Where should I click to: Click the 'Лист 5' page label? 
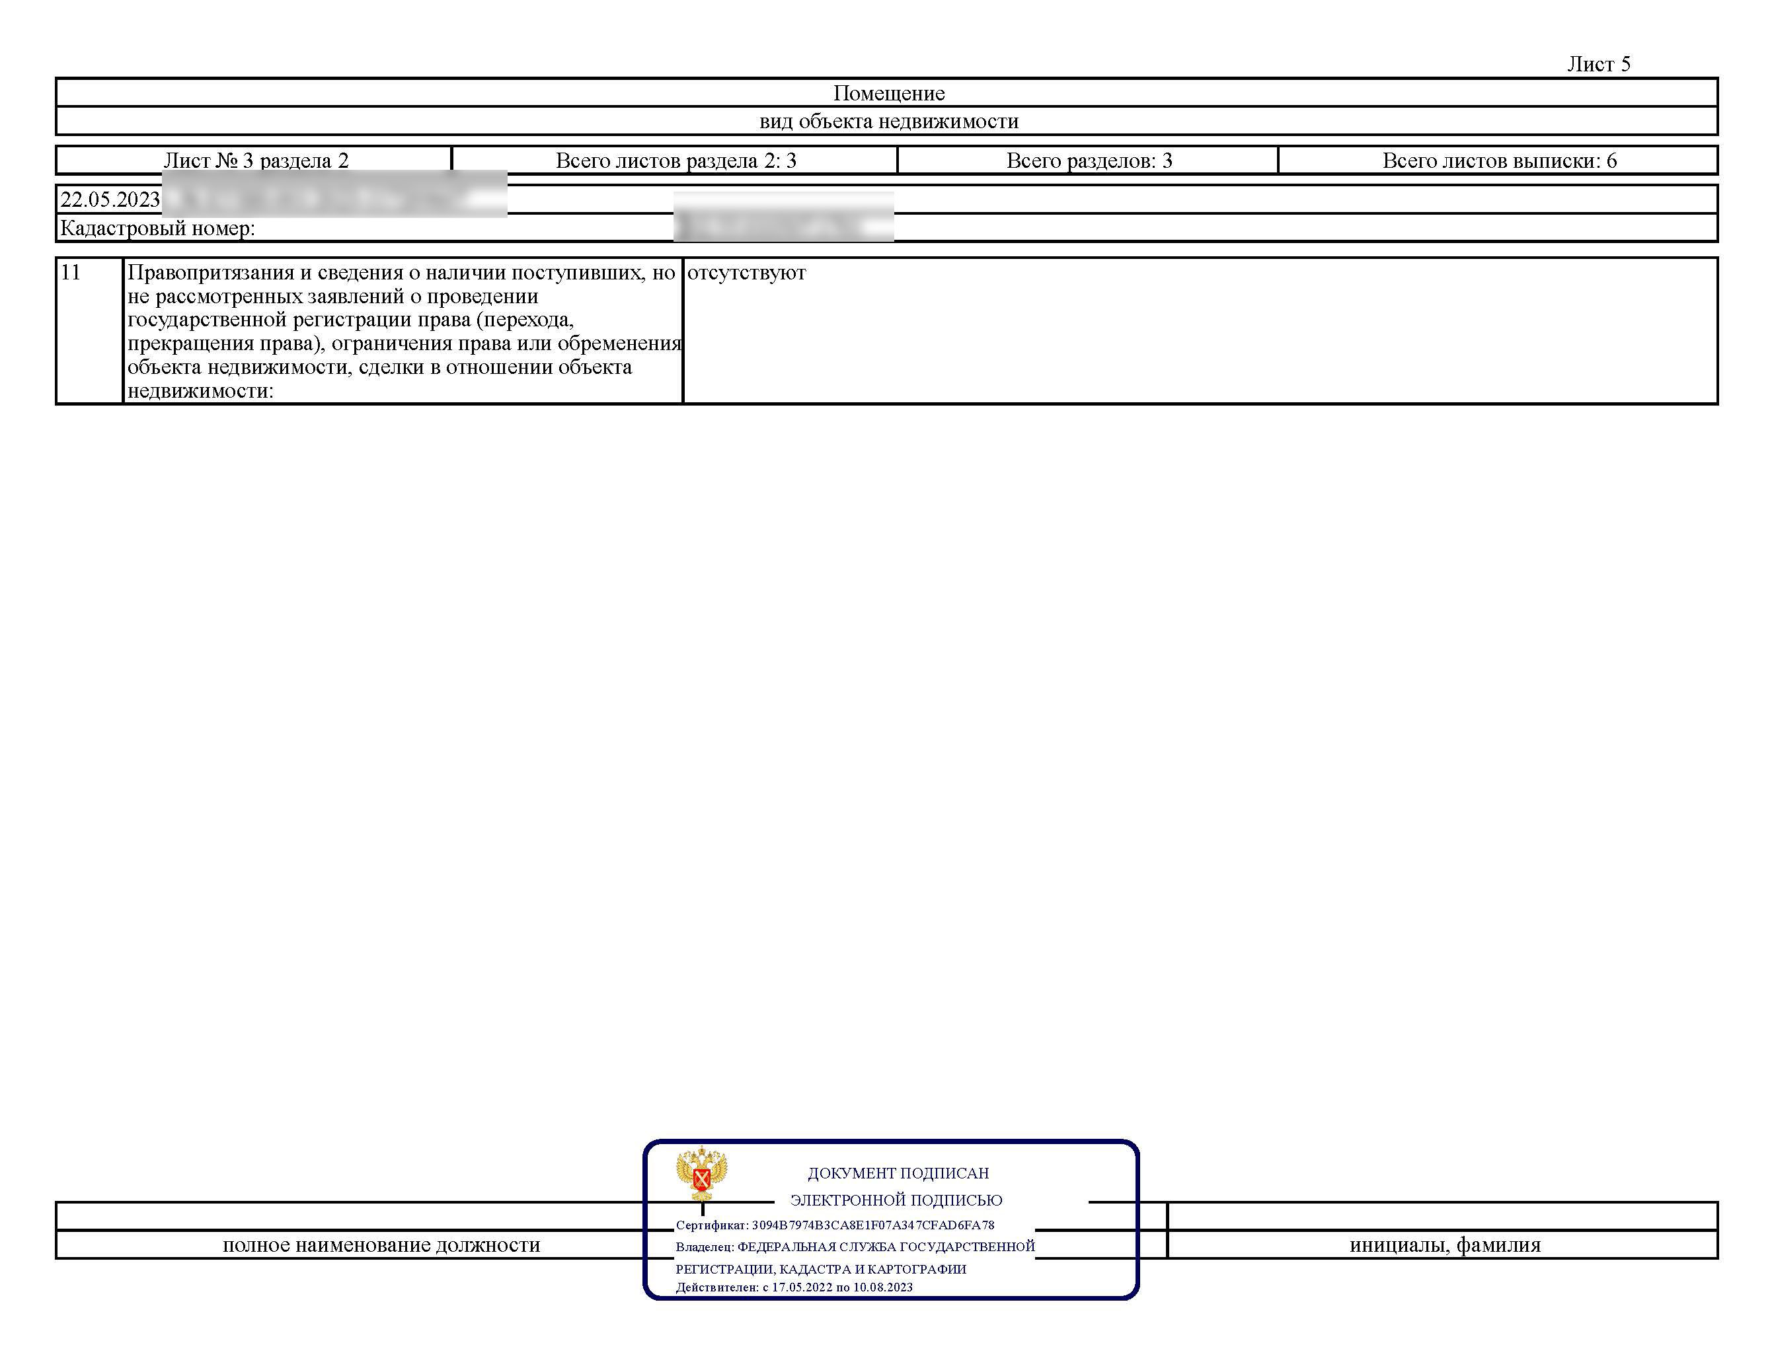click(1599, 64)
